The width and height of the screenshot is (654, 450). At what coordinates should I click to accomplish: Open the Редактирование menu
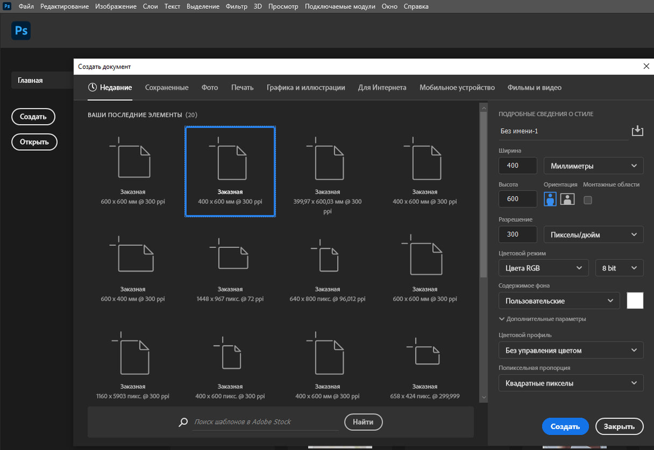pyautogui.click(x=65, y=7)
